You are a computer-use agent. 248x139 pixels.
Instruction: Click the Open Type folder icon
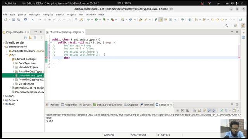141,20
